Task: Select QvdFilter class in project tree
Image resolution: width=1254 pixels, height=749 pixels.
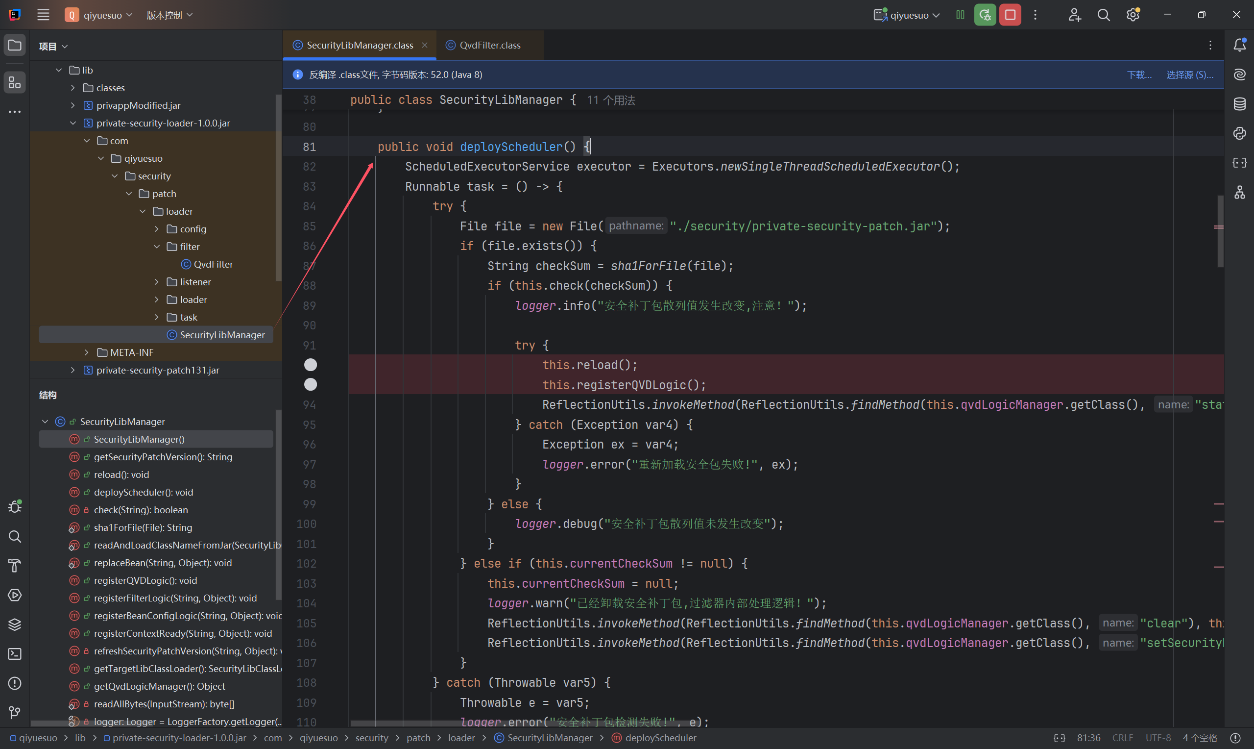Action: [x=213, y=264]
